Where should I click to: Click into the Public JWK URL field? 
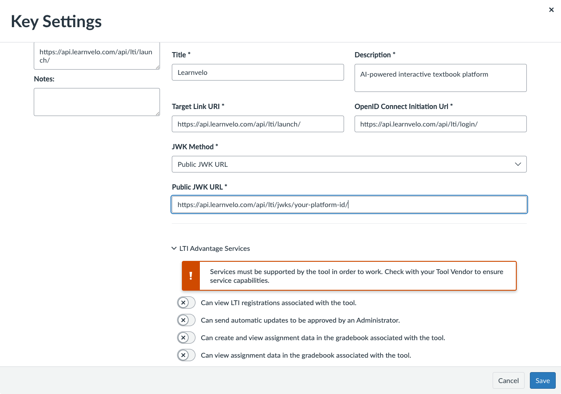tap(349, 204)
